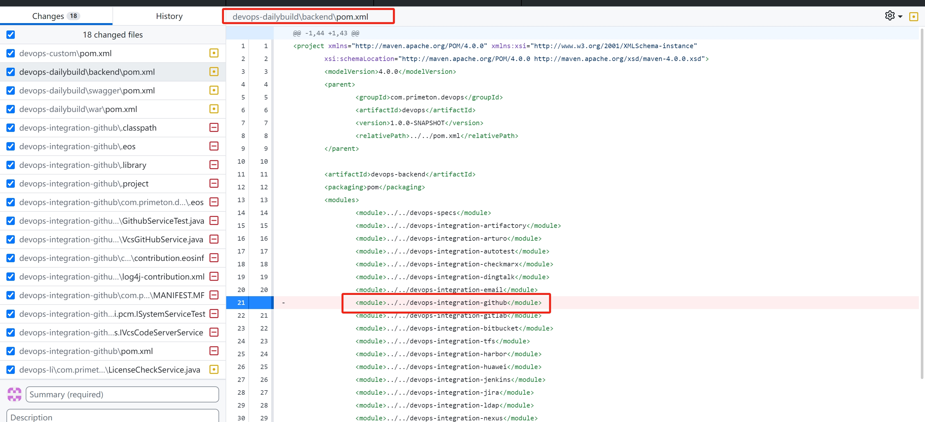Click deleted icon beside GithubServiceTest.java

[x=214, y=220]
